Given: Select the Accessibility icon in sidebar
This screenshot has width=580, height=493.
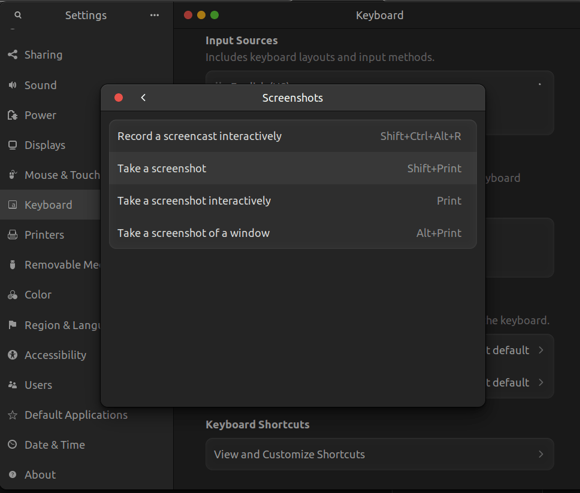Looking at the screenshot, I should (12, 355).
